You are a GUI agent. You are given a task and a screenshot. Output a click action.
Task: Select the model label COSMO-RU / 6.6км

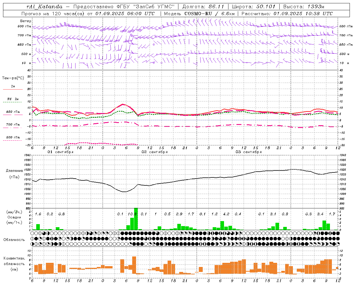(209, 14)
